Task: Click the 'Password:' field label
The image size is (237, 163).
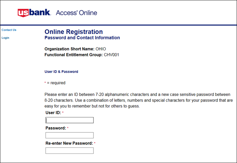Action: [55, 128]
